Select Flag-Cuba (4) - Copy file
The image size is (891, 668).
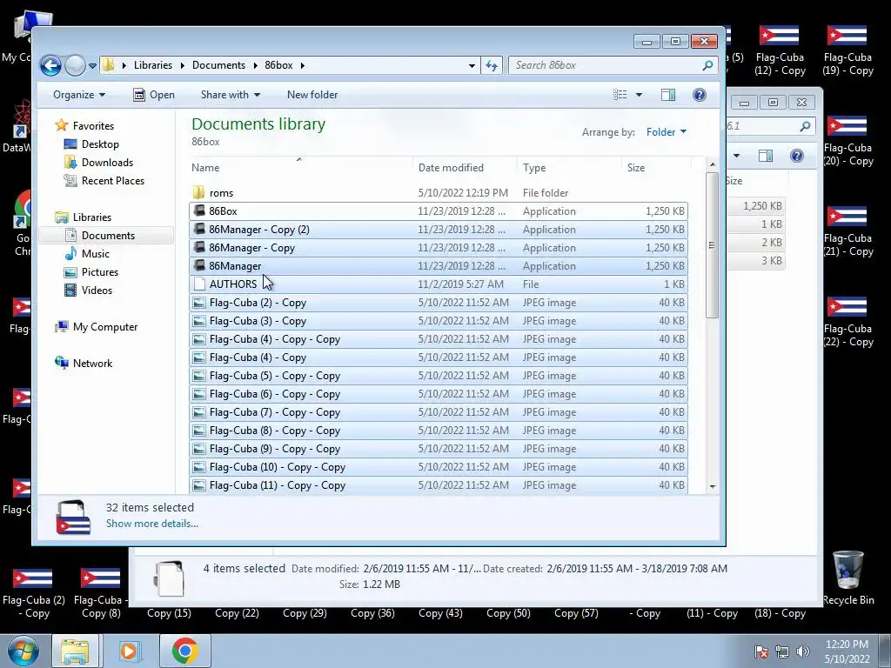click(439, 357)
